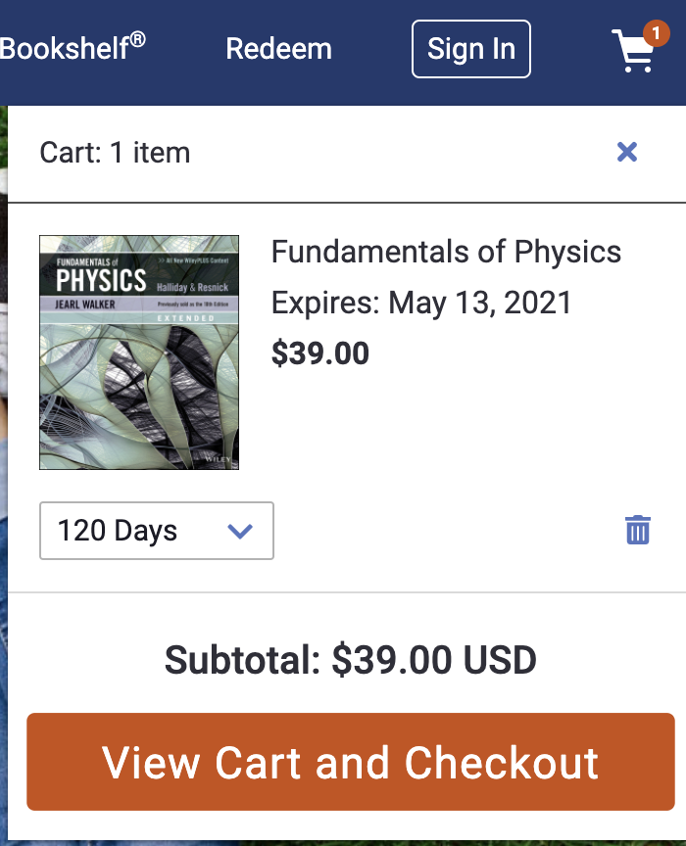The image size is (686, 846).
Task: Click the chevron arrow in the duration selector
Action: [x=240, y=531]
